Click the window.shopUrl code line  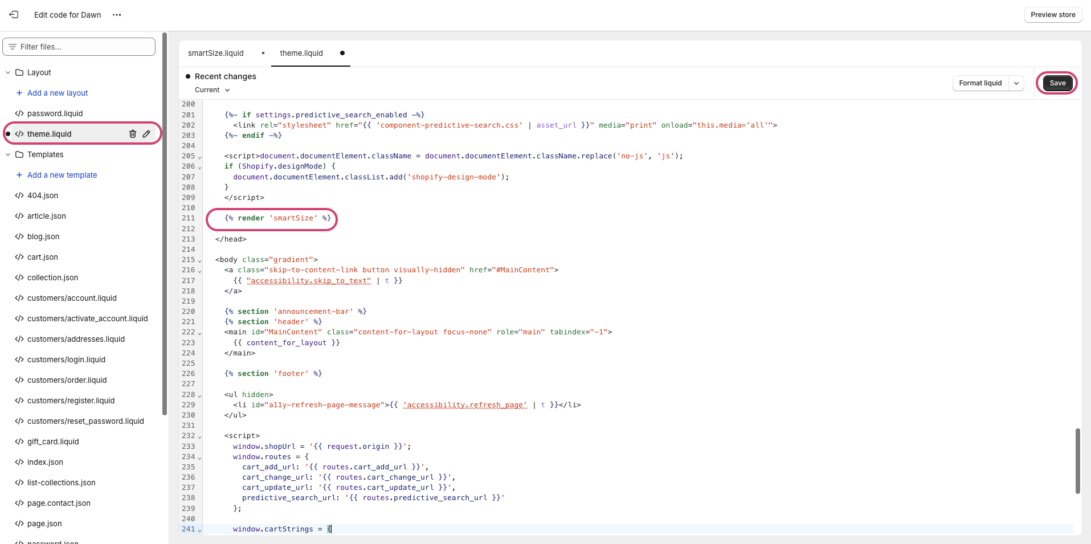click(322, 447)
